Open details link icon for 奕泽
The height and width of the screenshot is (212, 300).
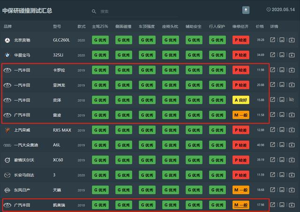coord(272,100)
